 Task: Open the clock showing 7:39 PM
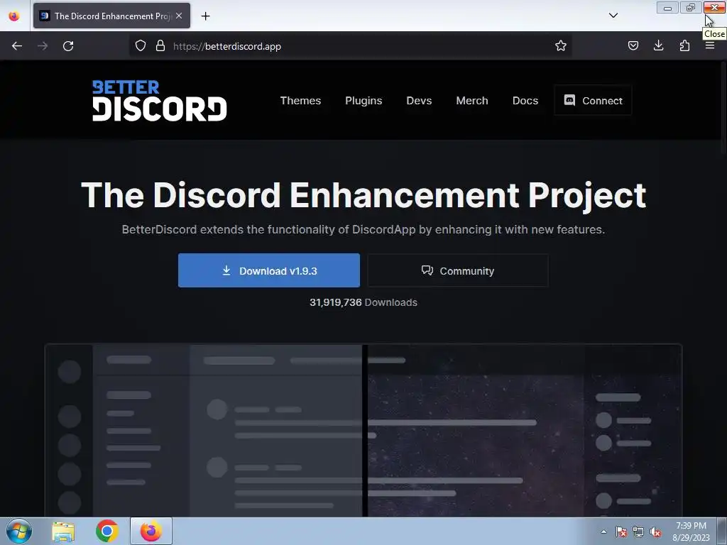click(x=692, y=532)
